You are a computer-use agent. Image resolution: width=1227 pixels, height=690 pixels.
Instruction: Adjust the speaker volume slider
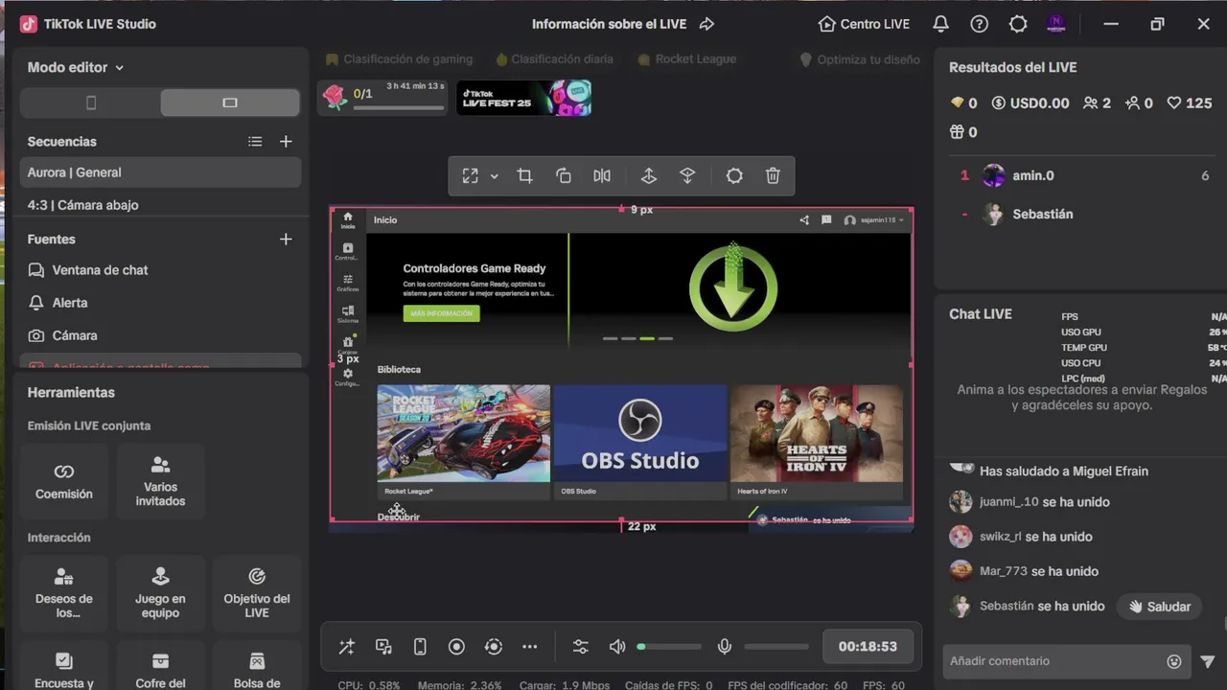coord(669,647)
